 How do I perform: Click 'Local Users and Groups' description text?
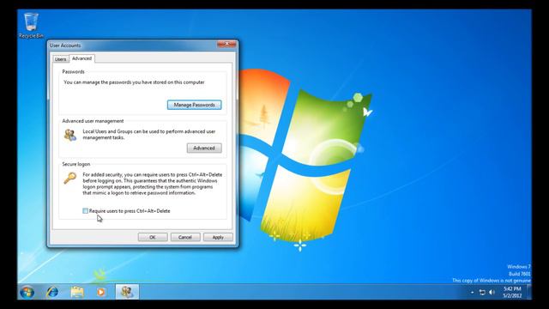click(149, 135)
